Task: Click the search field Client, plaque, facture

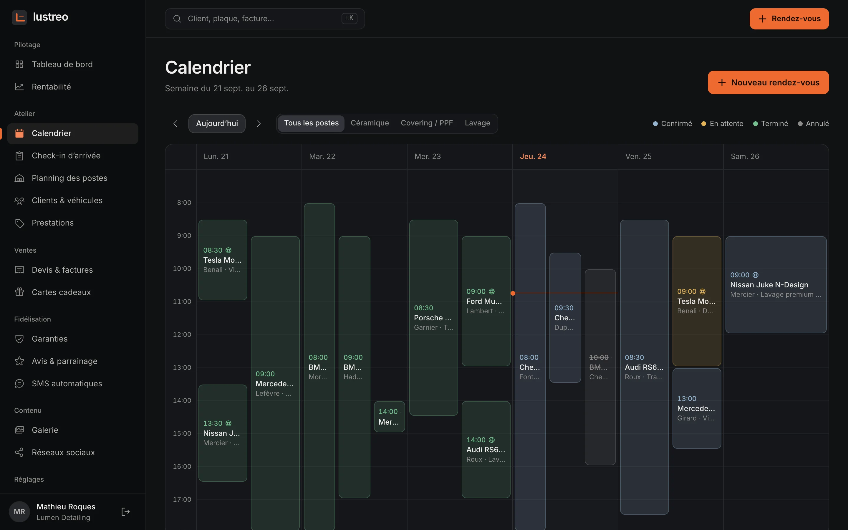Action: click(265, 19)
